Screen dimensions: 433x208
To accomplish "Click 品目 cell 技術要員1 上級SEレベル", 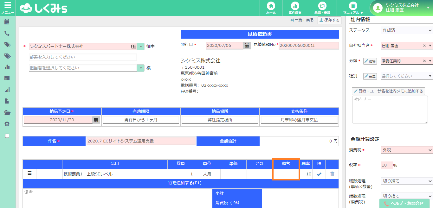I will (x=115, y=174).
